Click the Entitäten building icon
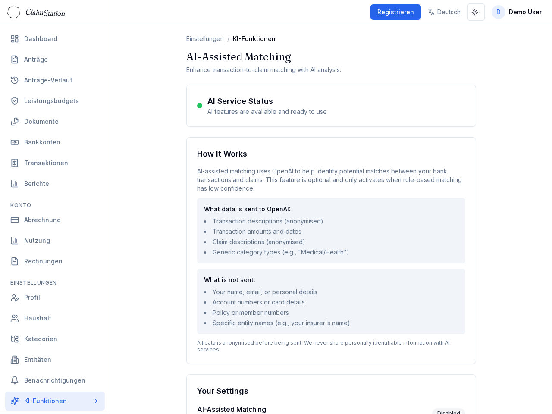This screenshot has height=414, width=552. tap(15, 360)
